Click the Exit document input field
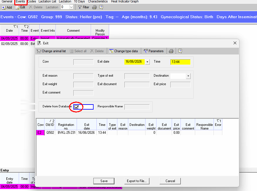Screen dimensions: 257x191 137,85
